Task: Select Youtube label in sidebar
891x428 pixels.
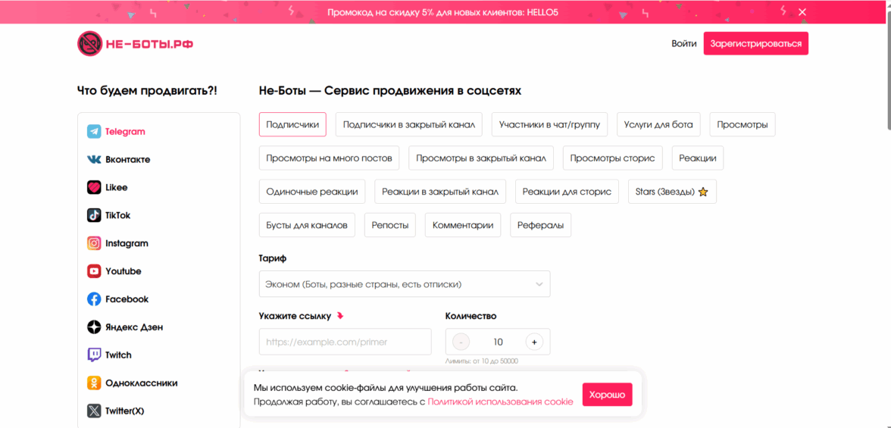Action: click(123, 271)
